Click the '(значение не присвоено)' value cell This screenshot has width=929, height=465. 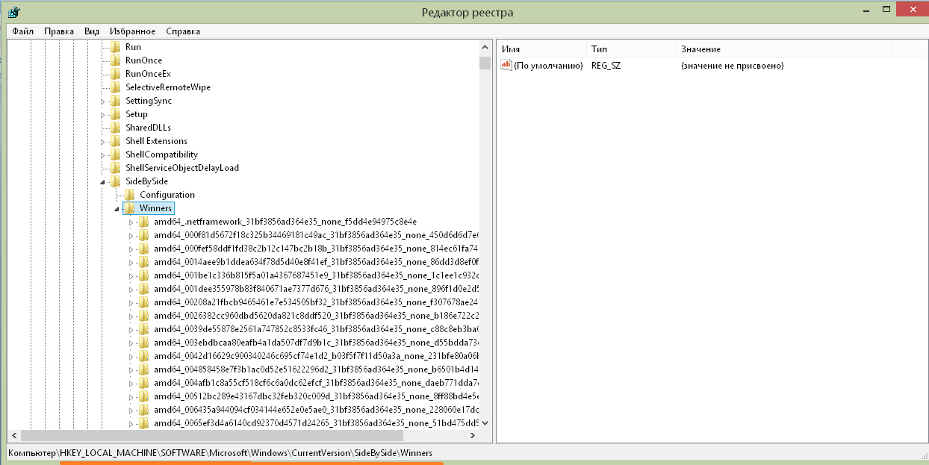point(732,66)
